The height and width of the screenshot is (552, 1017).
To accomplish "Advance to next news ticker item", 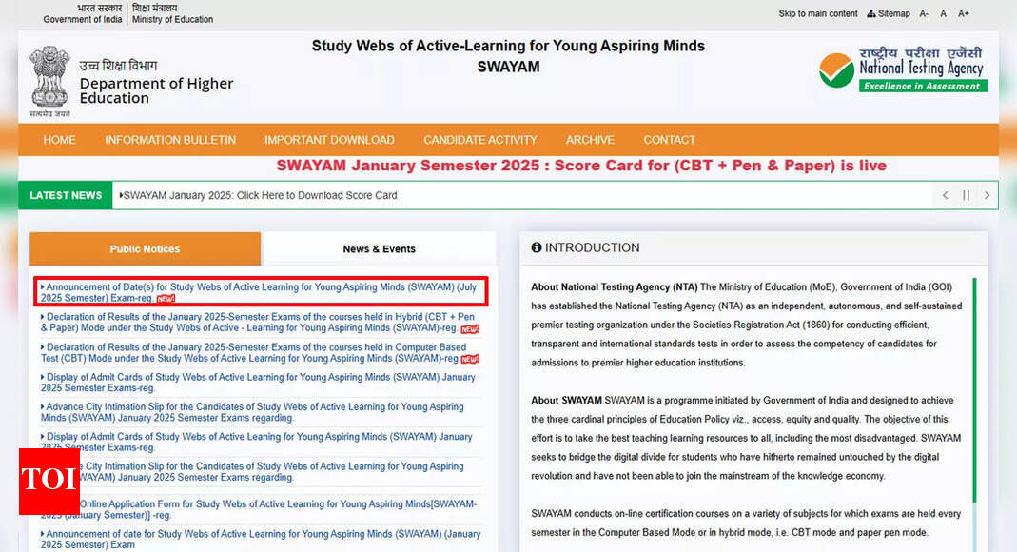I will [x=987, y=195].
